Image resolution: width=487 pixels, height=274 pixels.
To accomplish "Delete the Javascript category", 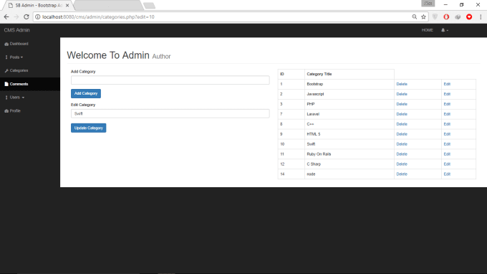I will (x=402, y=94).
